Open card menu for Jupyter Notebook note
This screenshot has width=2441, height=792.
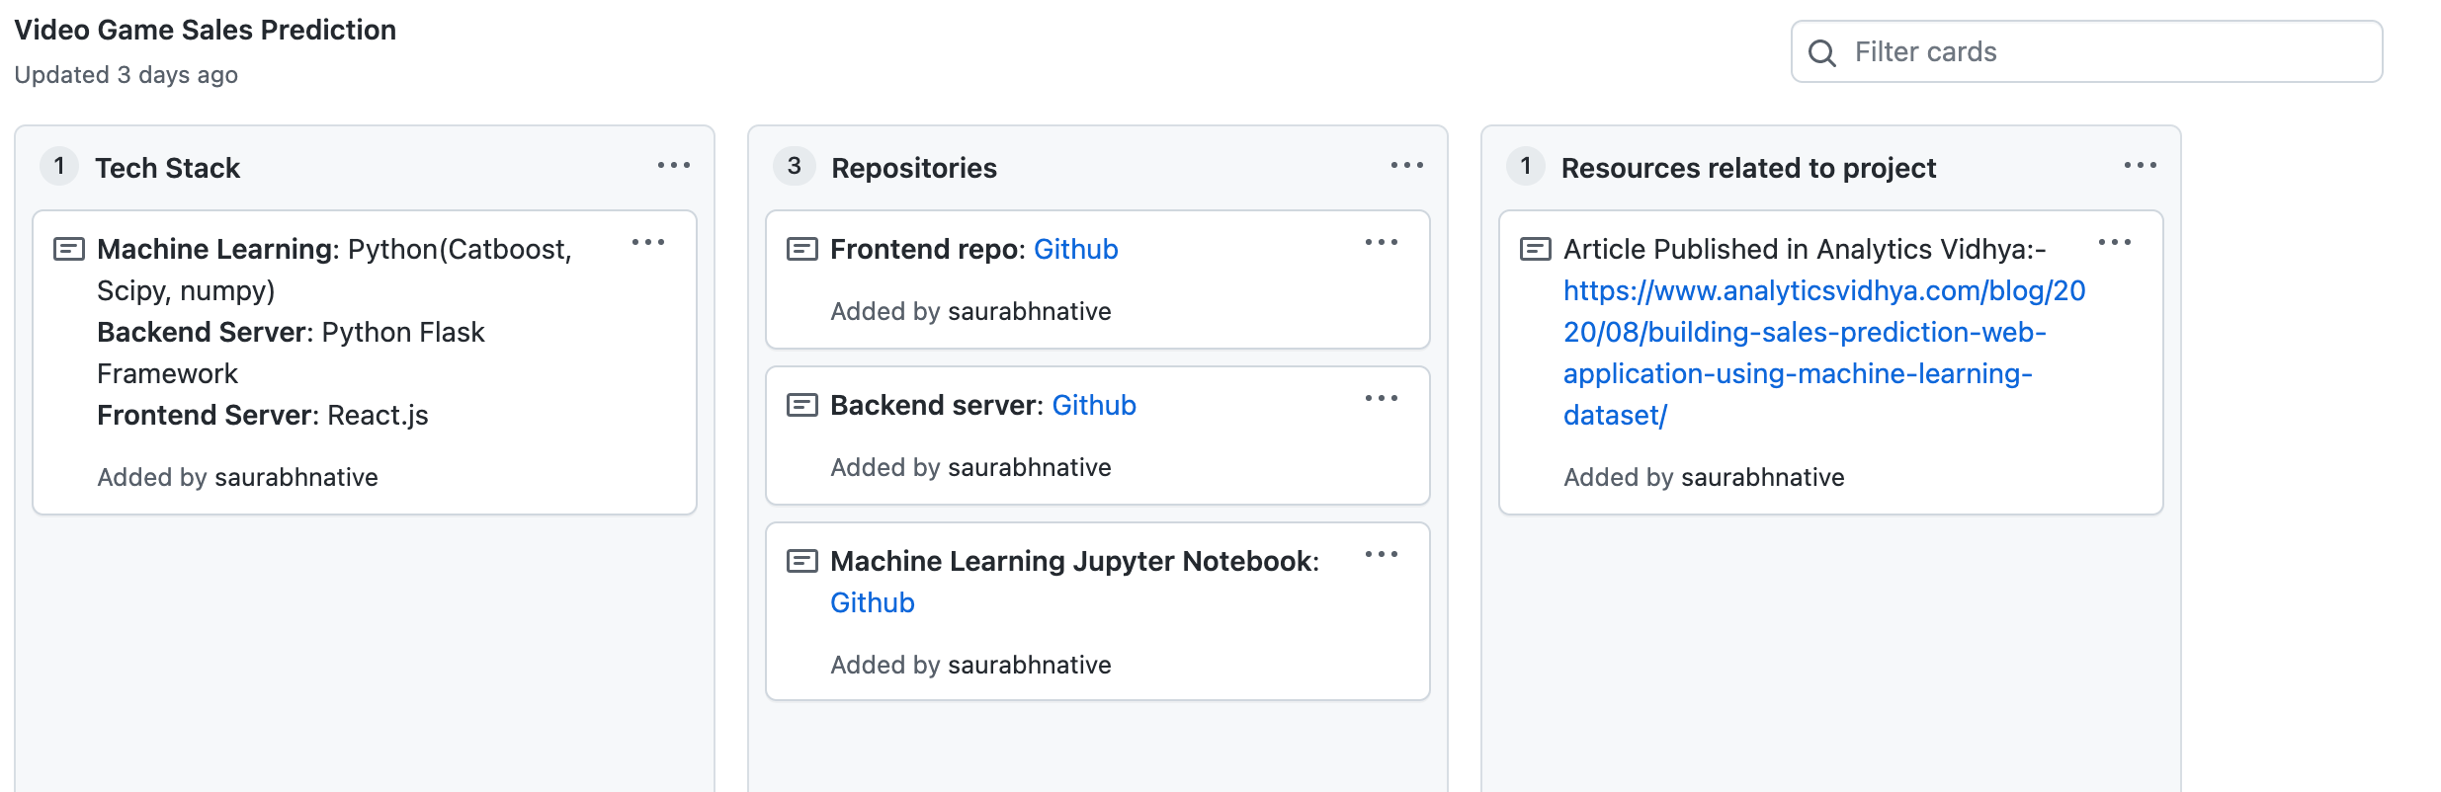pyautogui.click(x=1382, y=555)
